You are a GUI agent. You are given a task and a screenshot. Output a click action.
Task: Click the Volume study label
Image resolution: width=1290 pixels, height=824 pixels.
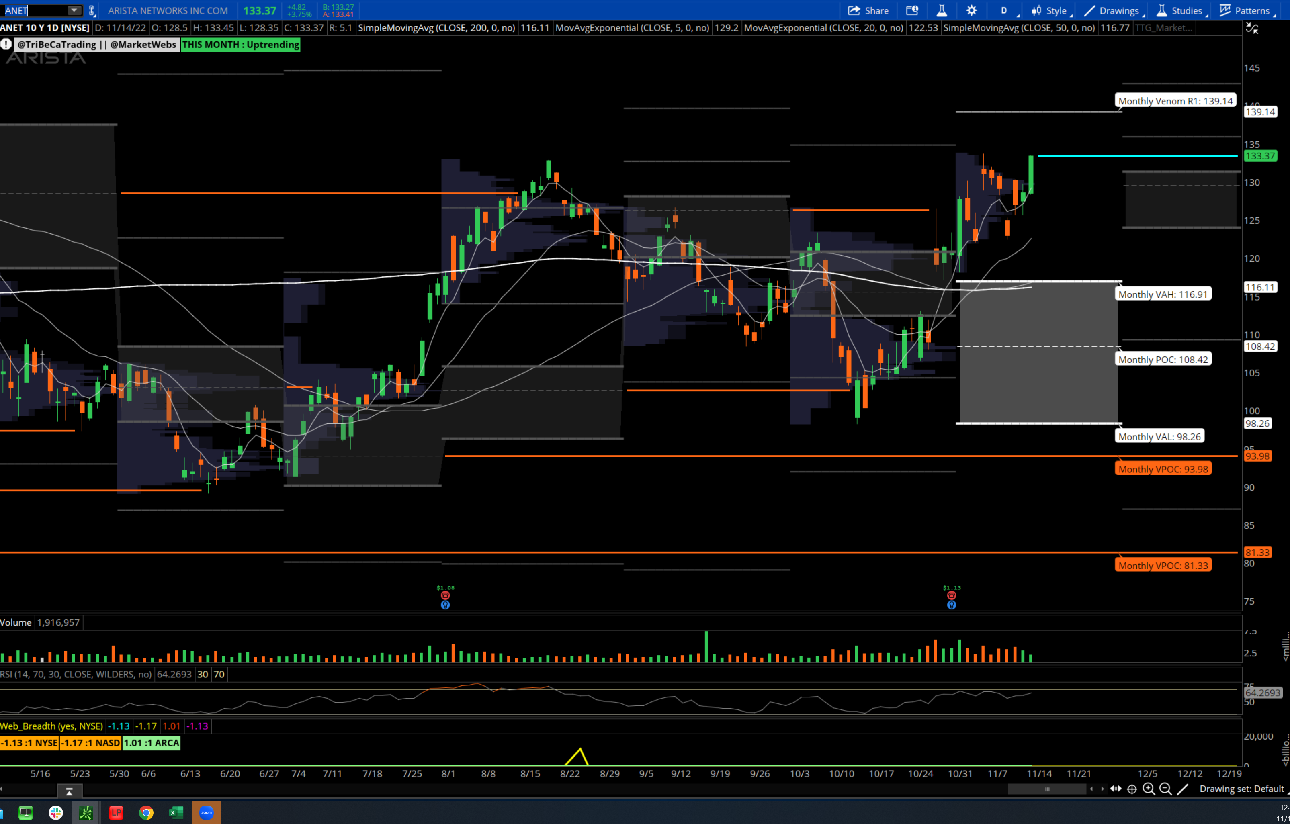16,622
